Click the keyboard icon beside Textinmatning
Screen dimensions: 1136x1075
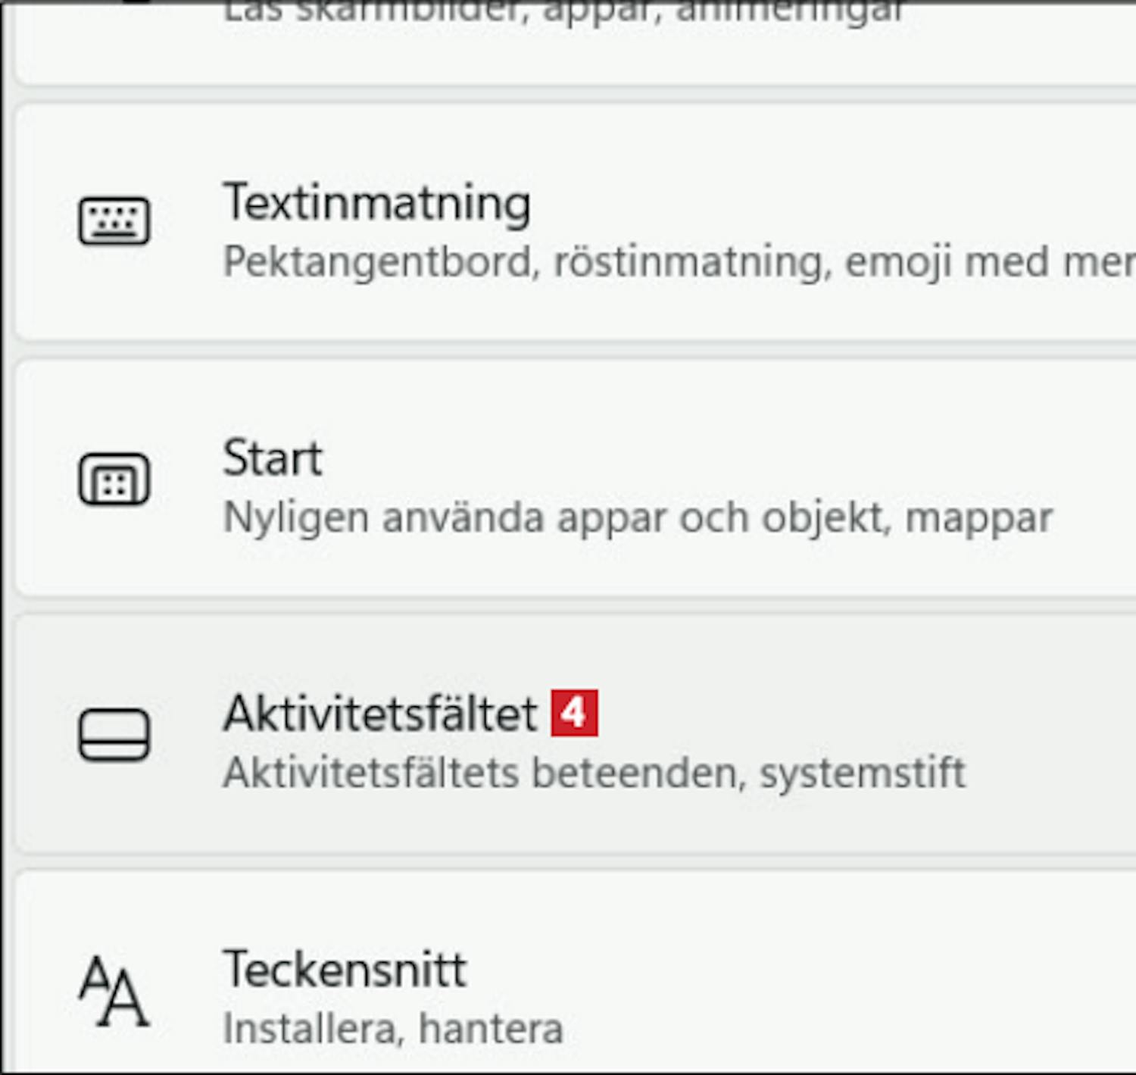point(114,221)
